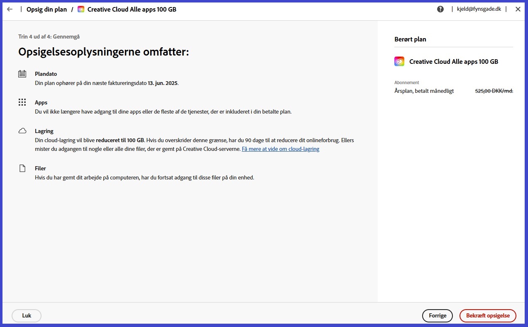Go back using the arrow icon
Image resolution: width=528 pixels, height=327 pixels.
10,9
